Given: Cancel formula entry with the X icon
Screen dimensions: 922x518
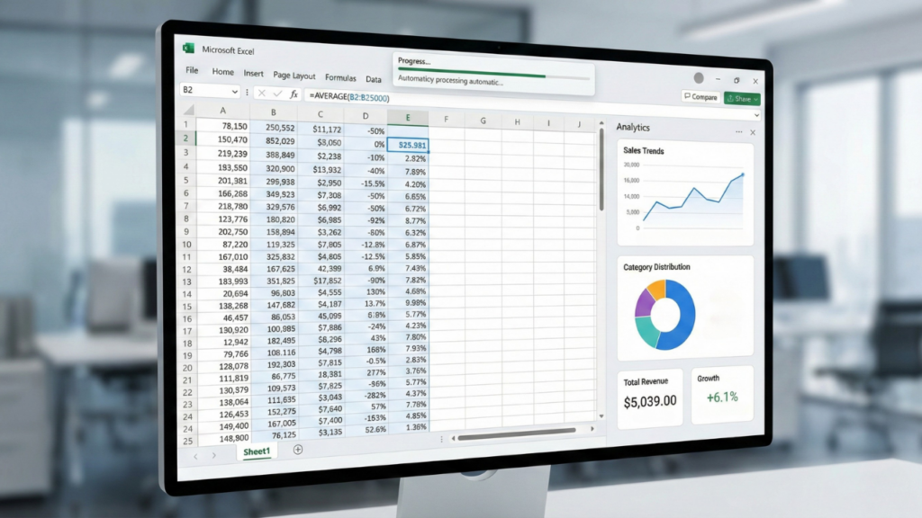Looking at the screenshot, I should point(261,93).
